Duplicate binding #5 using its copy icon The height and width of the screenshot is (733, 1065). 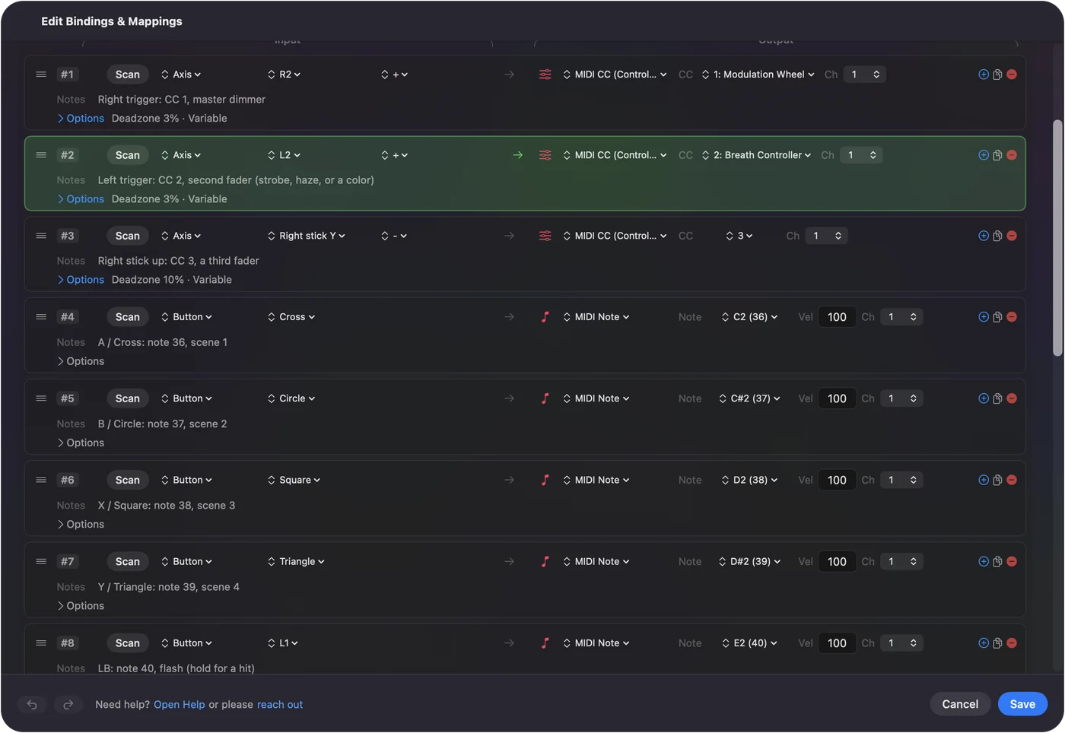(x=997, y=398)
